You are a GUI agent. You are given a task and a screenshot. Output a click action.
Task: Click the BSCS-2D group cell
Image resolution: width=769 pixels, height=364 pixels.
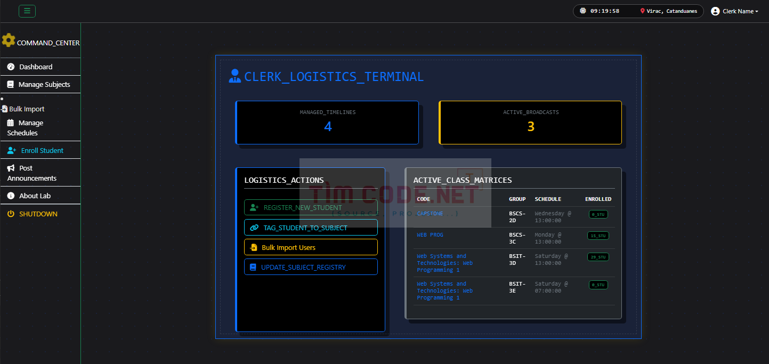(517, 217)
